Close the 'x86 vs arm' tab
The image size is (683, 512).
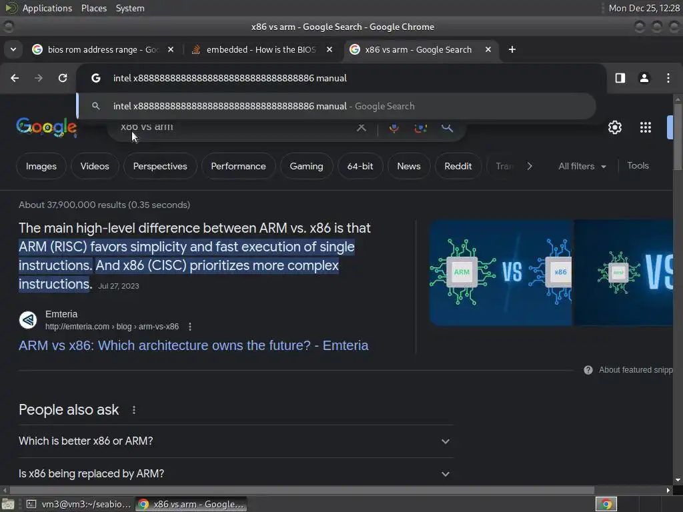pos(488,49)
